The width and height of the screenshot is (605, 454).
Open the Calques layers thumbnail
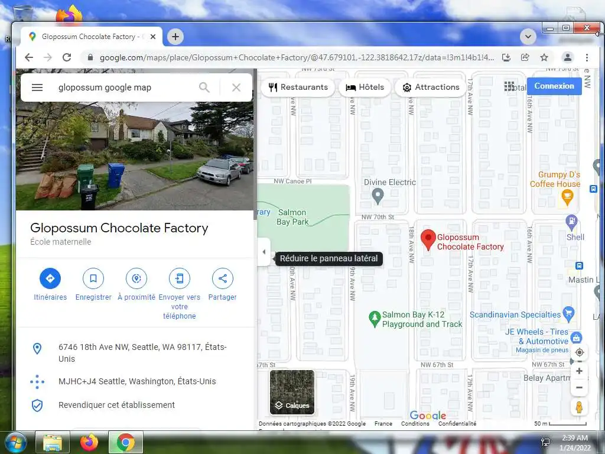click(292, 393)
